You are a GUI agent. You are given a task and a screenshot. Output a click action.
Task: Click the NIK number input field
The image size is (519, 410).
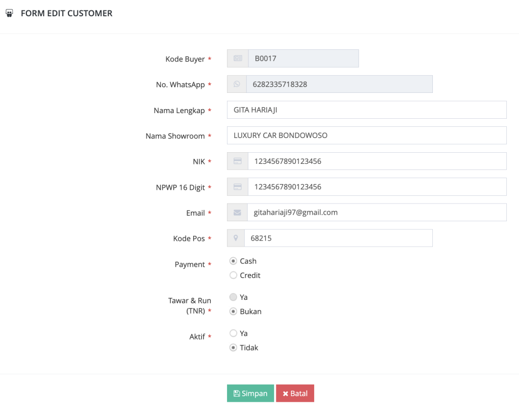(x=377, y=161)
